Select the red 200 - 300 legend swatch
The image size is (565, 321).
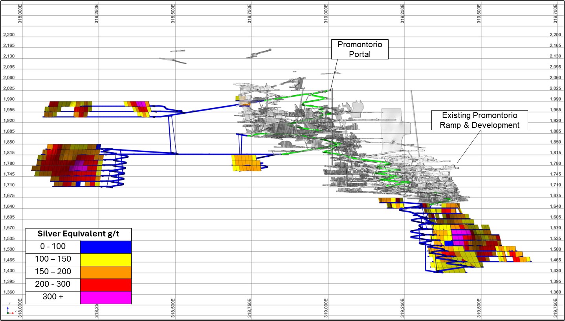[x=105, y=285]
